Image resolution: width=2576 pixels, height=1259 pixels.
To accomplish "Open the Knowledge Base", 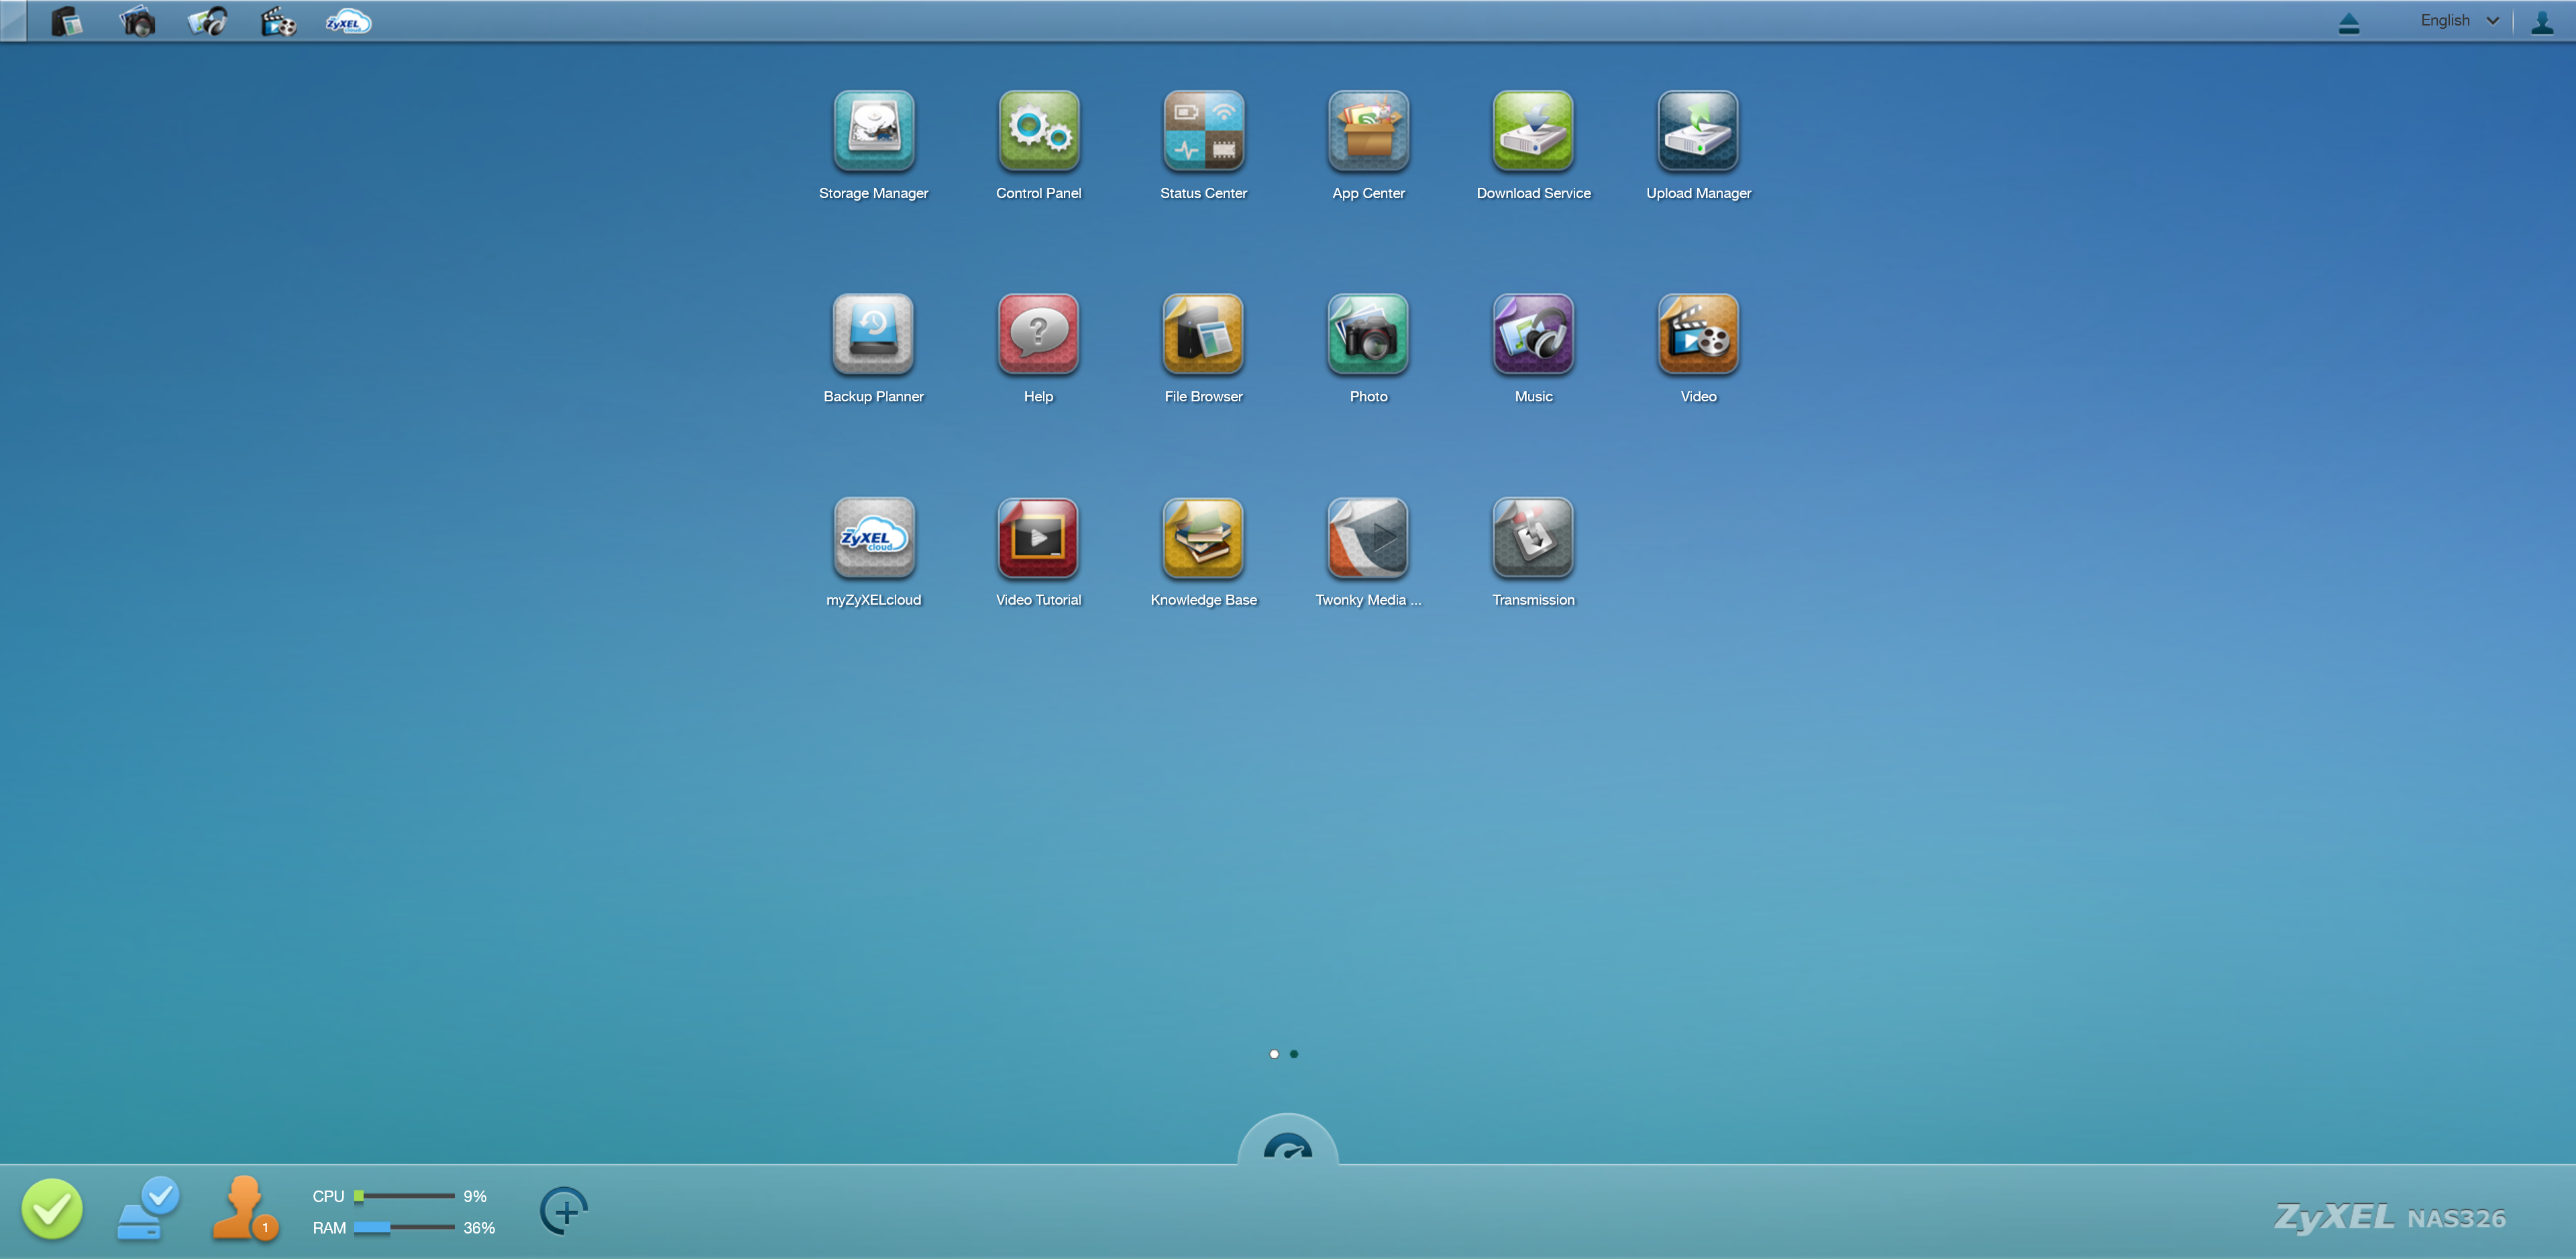I will pos(1203,538).
